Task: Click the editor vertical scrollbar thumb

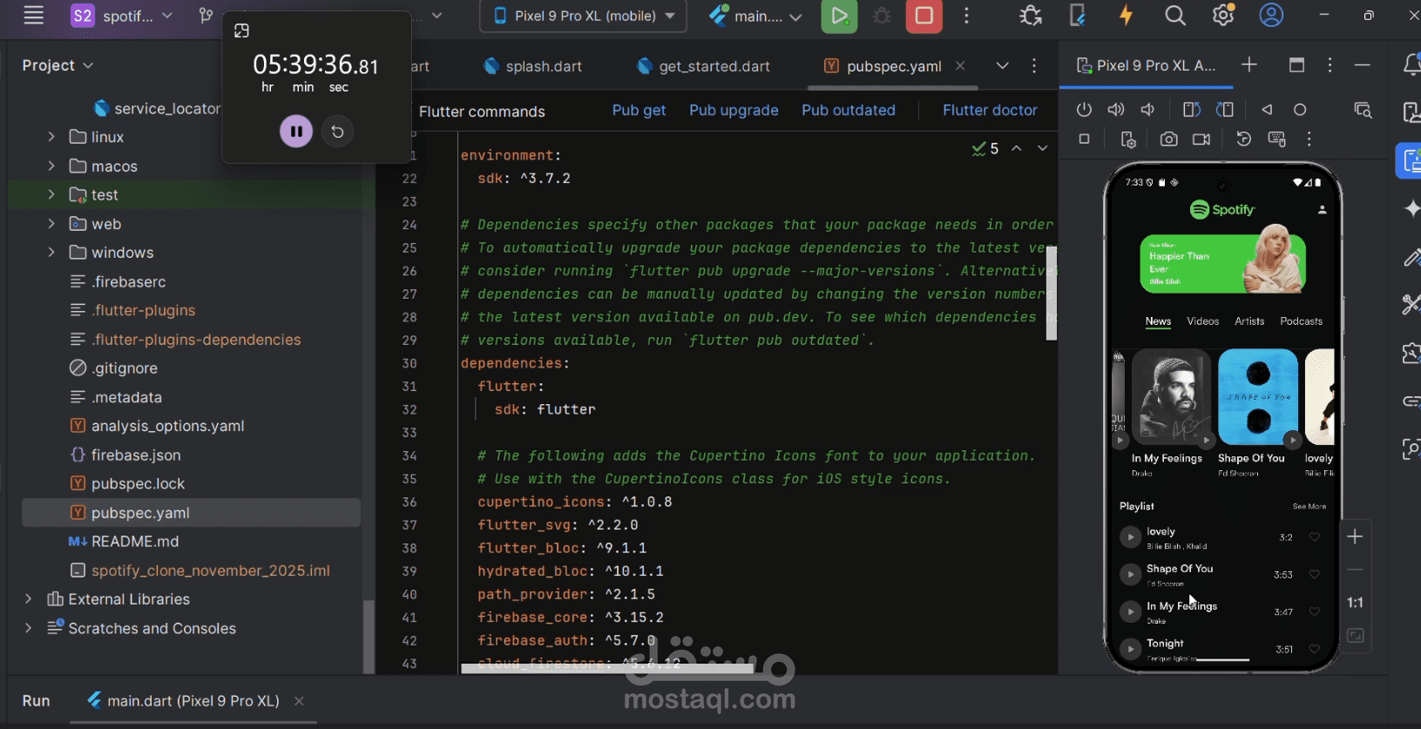Action: tap(1052, 293)
